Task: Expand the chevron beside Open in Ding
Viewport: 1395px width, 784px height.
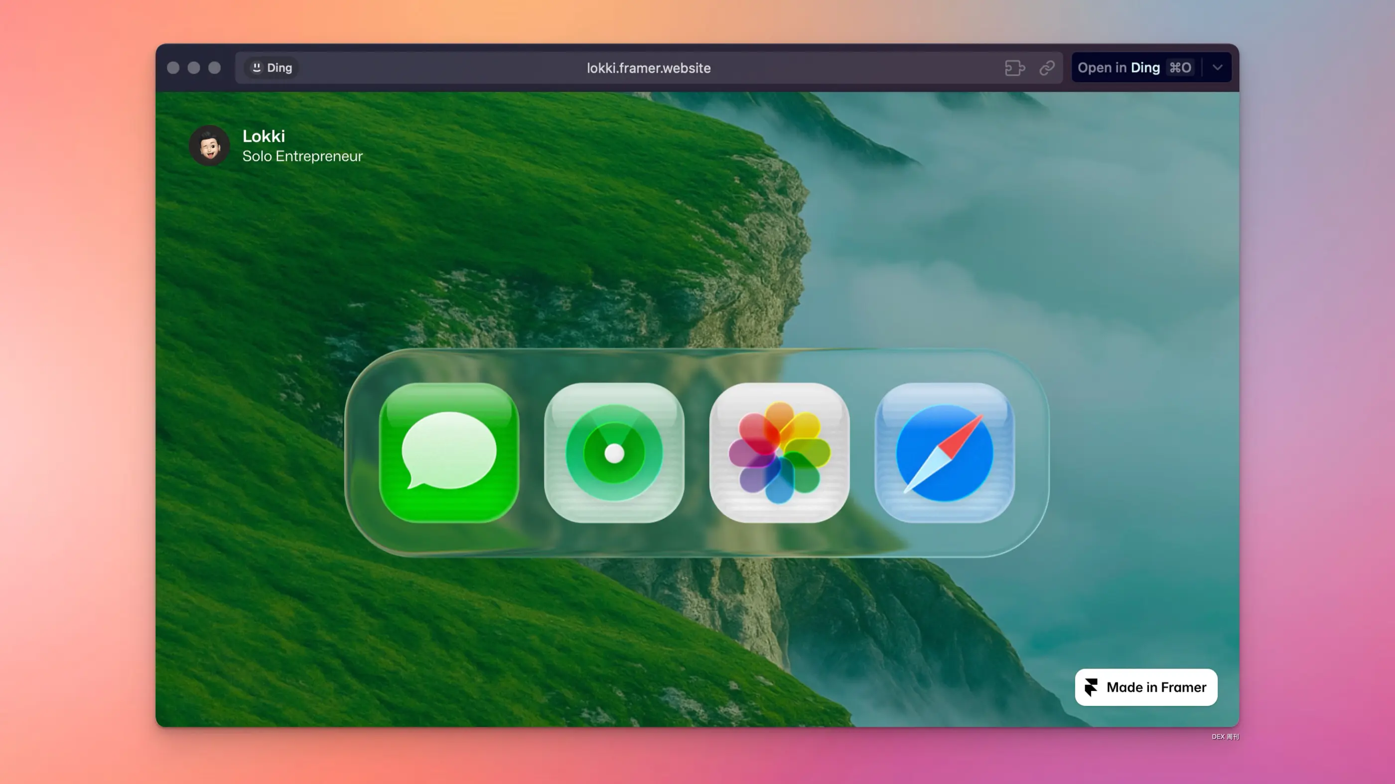Action: click(x=1217, y=68)
